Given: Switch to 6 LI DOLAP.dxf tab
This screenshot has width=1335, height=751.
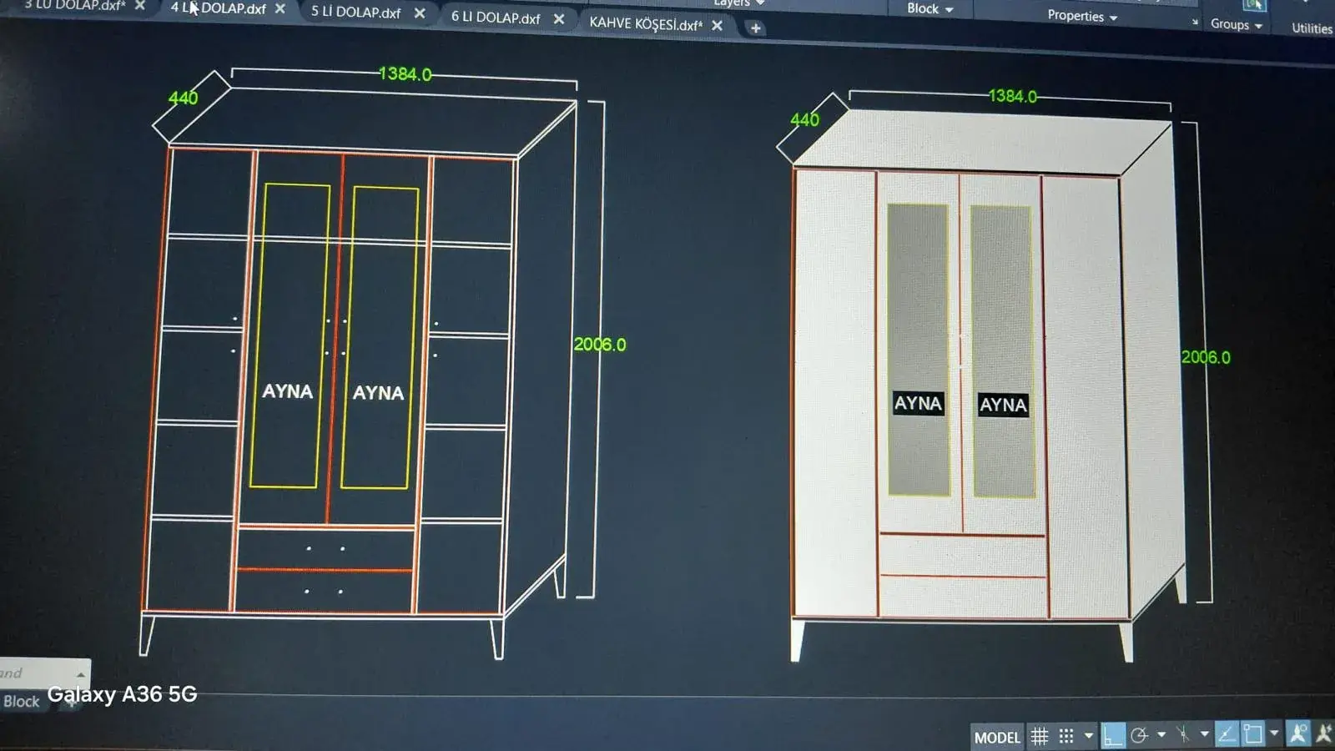Looking at the screenshot, I should 496,17.
